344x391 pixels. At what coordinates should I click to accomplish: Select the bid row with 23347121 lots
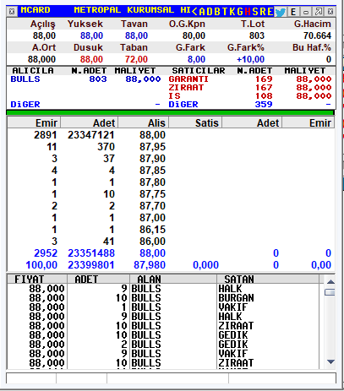[x=87, y=135]
